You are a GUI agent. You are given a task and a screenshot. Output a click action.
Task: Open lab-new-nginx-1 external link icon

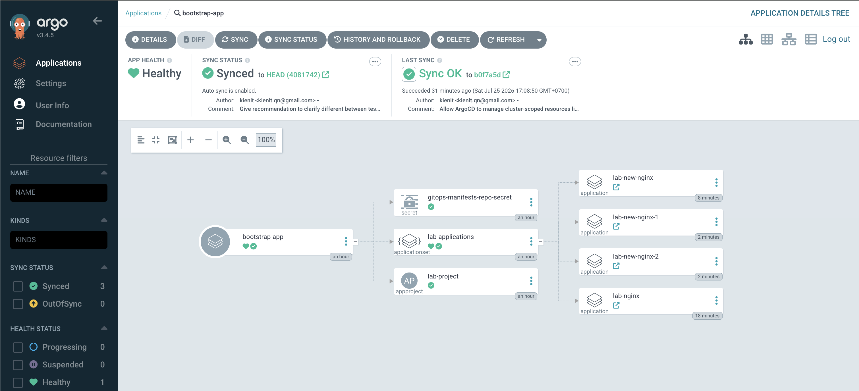tap(616, 227)
